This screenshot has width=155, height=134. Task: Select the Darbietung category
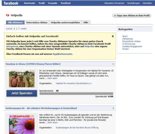127,39
